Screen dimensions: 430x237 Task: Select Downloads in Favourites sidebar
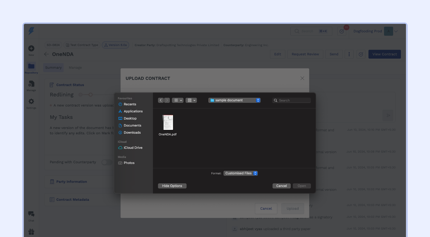click(x=132, y=133)
